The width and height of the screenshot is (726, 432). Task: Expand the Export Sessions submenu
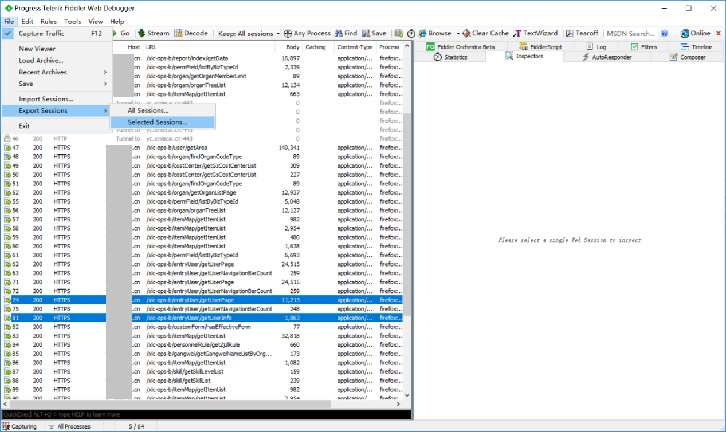tap(57, 110)
